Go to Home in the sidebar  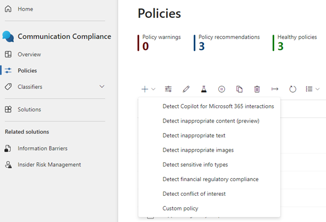pyautogui.click(x=25, y=9)
